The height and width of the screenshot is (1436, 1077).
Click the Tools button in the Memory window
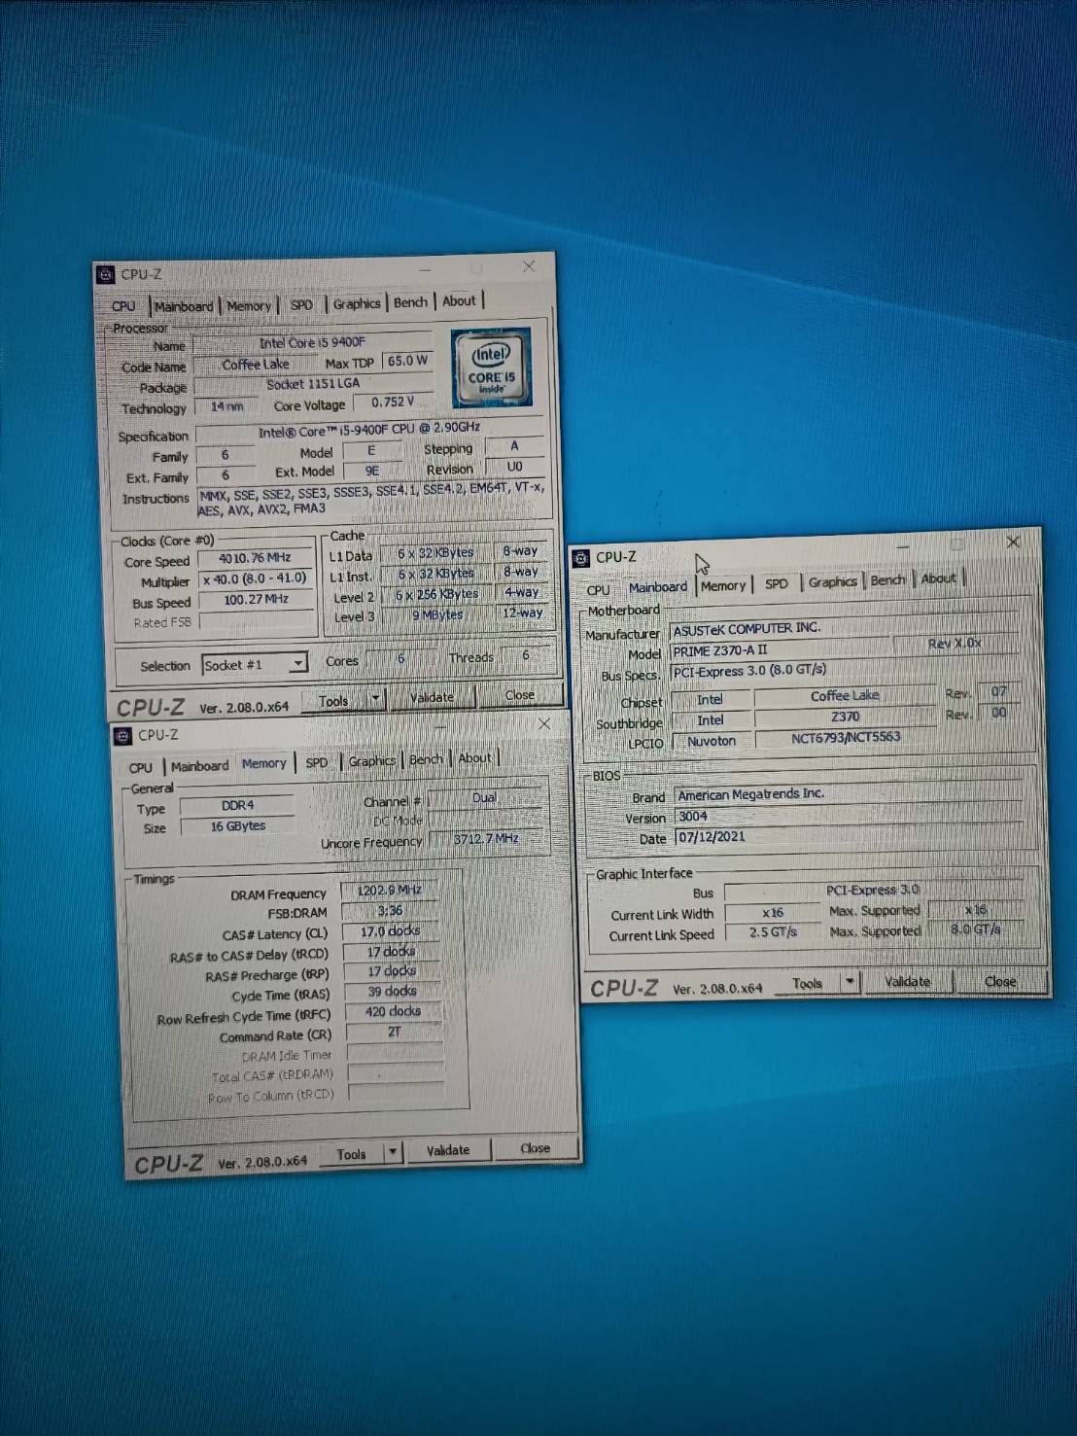coord(351,1154)
